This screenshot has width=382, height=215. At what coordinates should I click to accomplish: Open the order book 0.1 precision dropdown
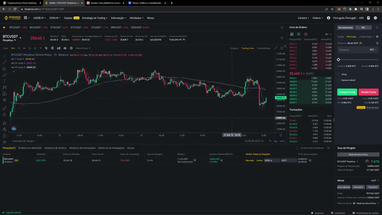[x=328, y=34]
